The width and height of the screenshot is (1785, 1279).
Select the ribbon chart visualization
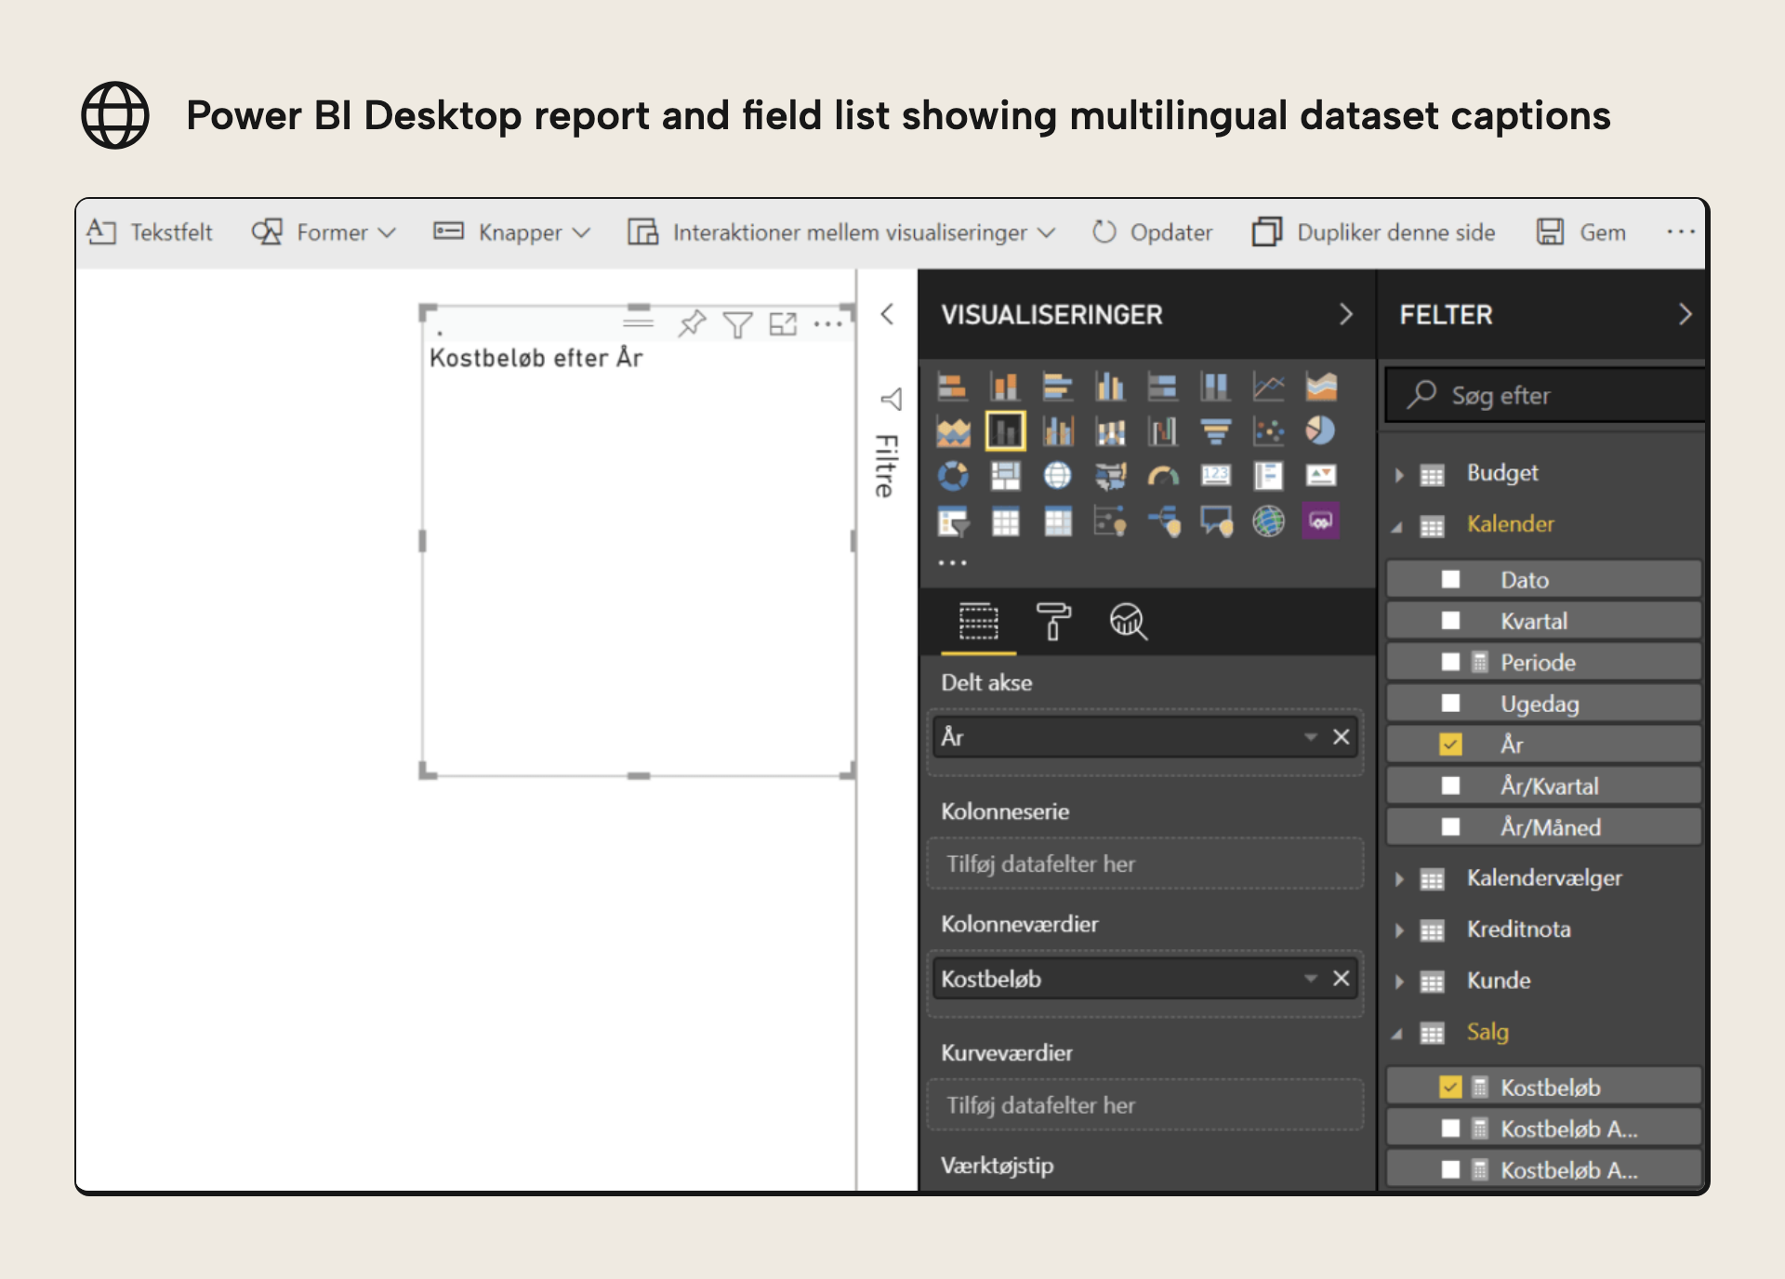point(1110,430)
